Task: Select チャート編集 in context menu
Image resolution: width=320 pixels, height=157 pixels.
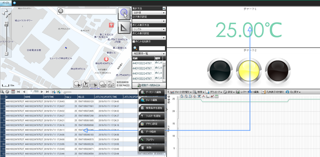Action: [151, 100]
